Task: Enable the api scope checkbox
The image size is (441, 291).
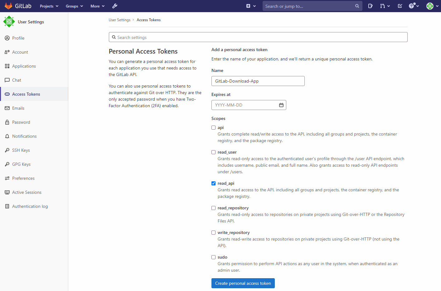Action: (213, 127)
